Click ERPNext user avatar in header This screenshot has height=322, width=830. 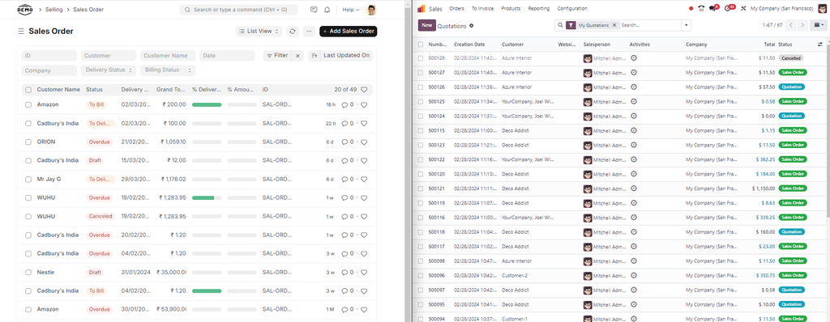click(x=371, y=10)
